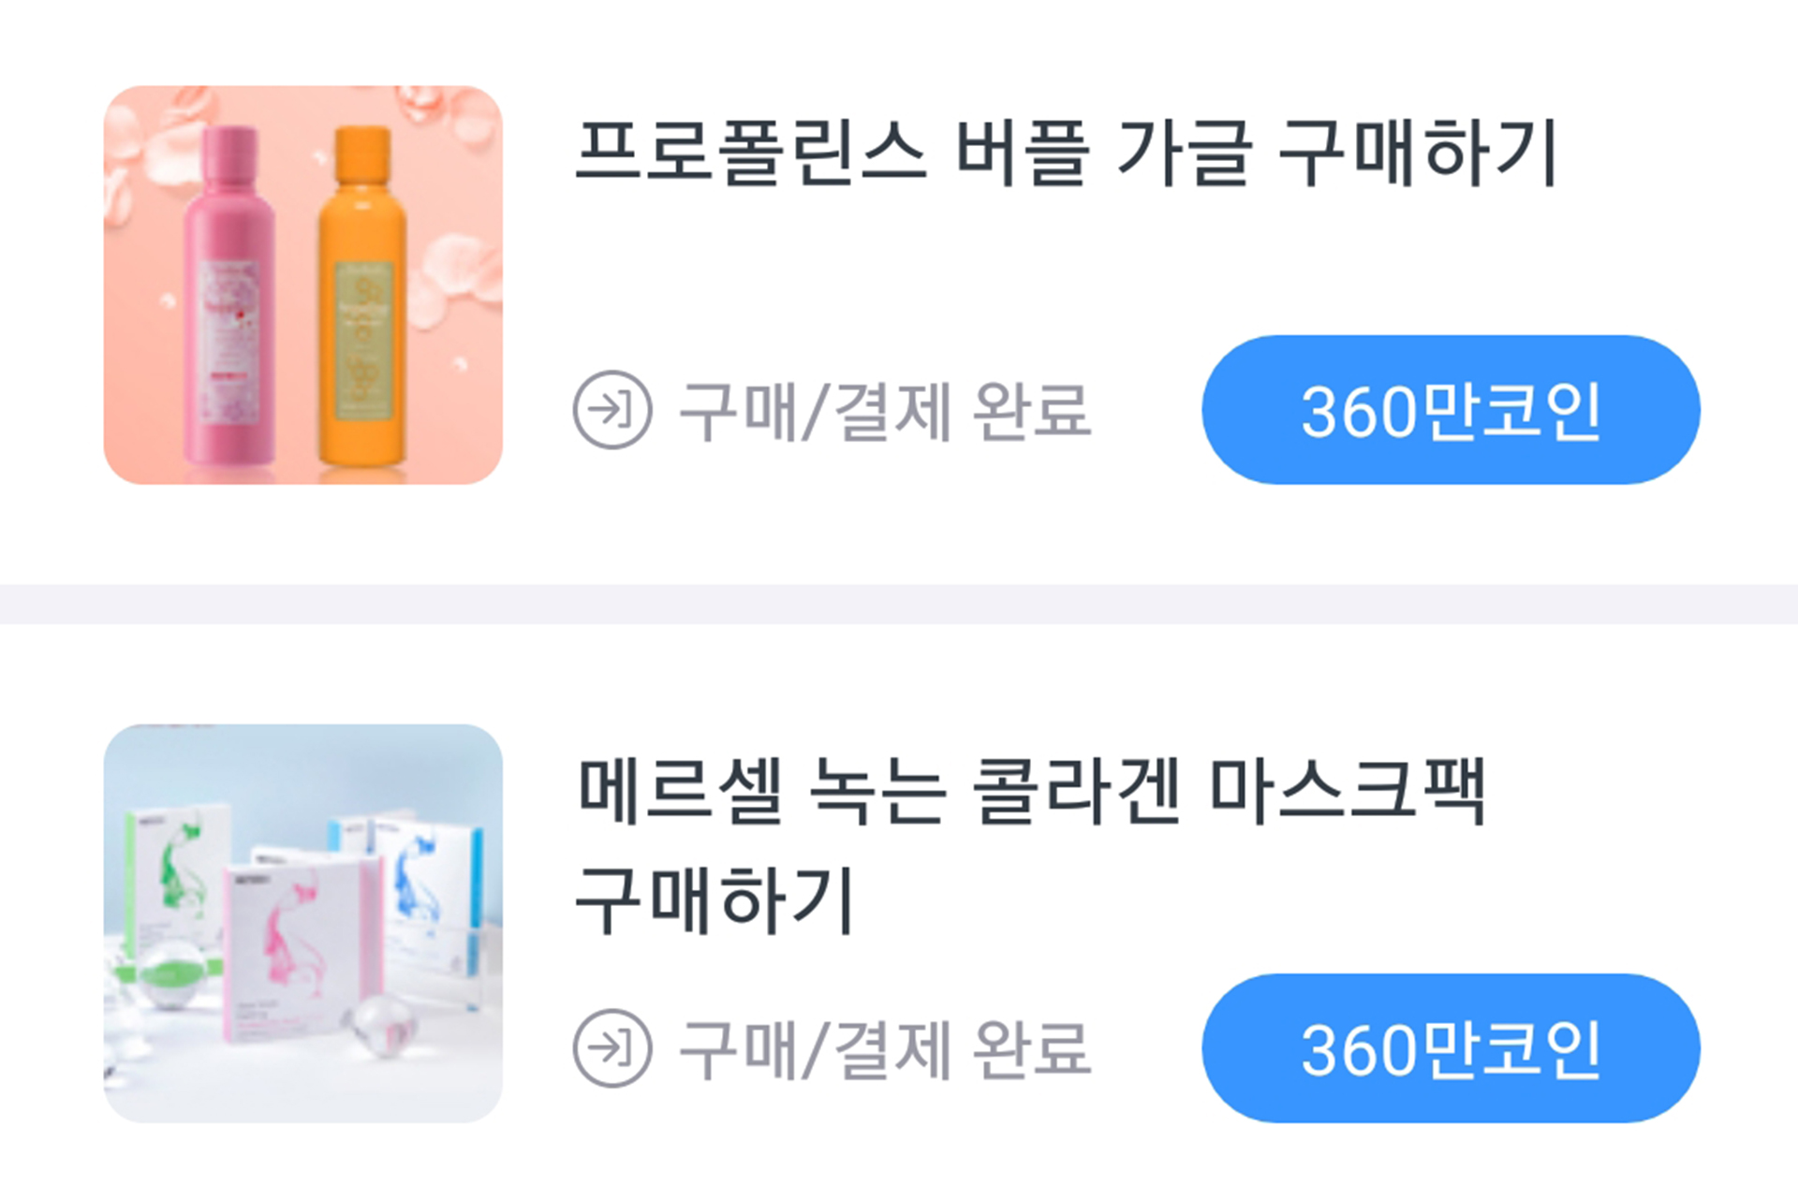Click the arrow icon beside second 구매/결제 완료
This screenshot has height=1198, width=1798.
[612, 1048]
